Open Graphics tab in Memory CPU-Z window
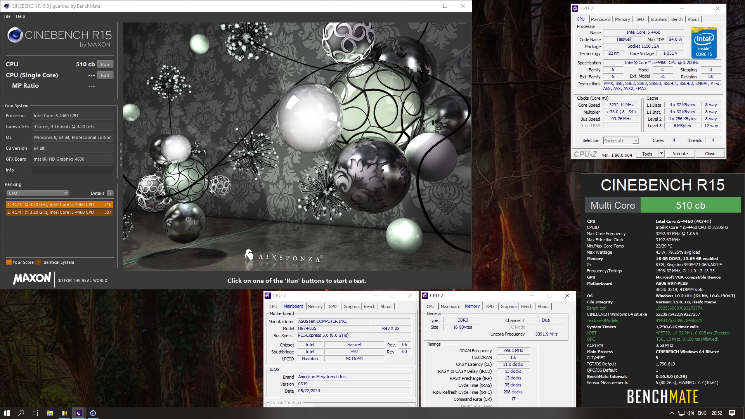 click(x=508, y=306)
